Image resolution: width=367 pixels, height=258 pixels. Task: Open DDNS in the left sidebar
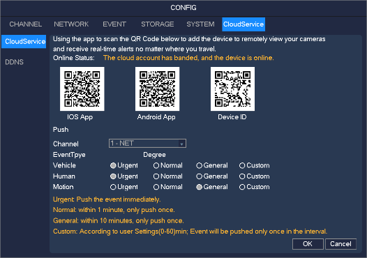(x=14, y=62)
